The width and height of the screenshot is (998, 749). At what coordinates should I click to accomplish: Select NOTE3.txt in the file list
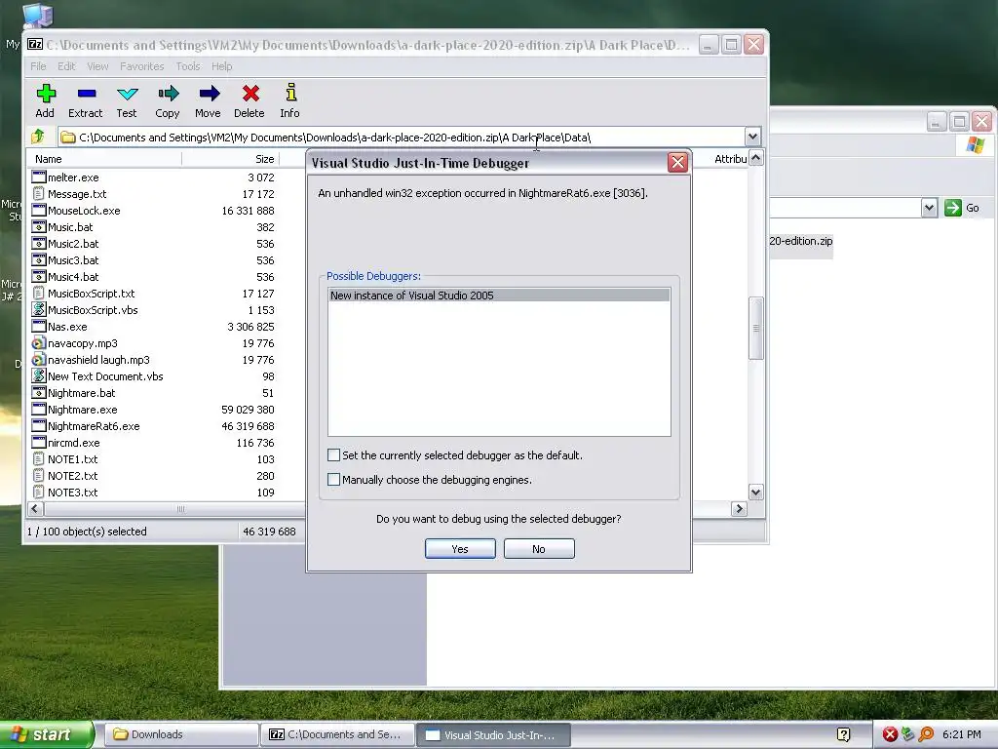[x=72, y=493]
